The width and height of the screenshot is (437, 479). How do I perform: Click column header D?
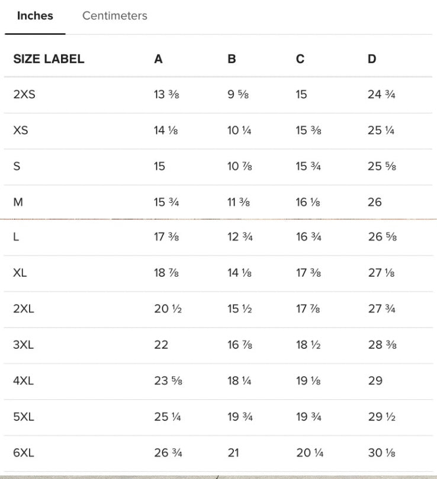(x=372, y=59)
